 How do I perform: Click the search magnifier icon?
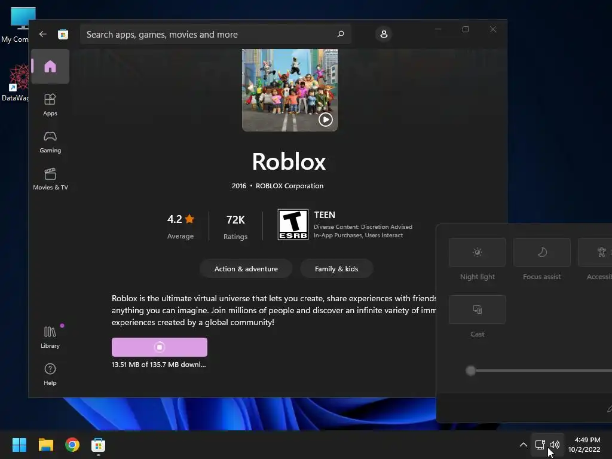[340, 34]
